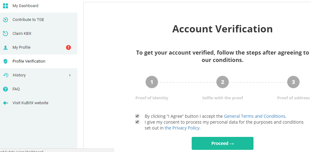Click the Profile Verification shield icon
311x152 pixels.
(6, 61)
